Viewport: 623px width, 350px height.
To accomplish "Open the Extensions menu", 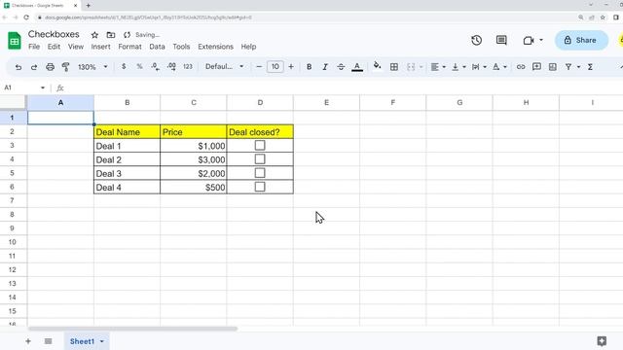I will click(x=215, y=47).
